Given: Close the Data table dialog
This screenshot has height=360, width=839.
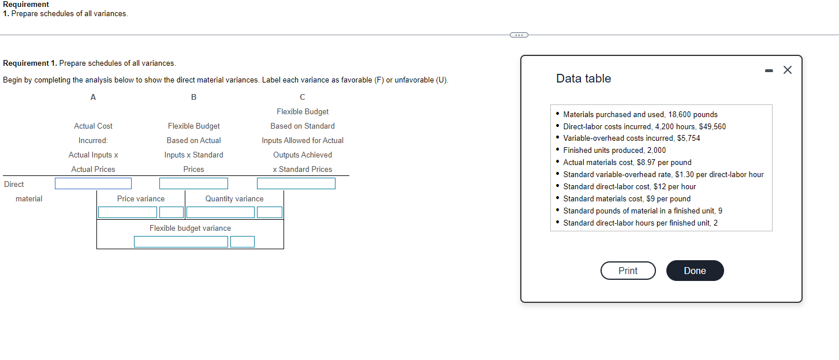Looking at the screenshot, I should coord(788,70).
